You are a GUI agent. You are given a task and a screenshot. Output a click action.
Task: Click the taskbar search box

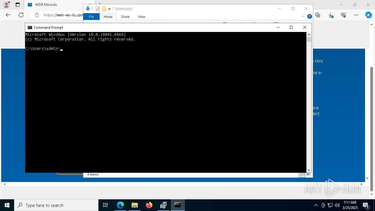pyautogui.click(x=56, y=205)
